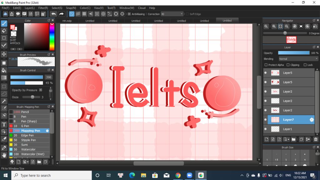Open Mapping Pen brush settings gear
Viewport: 320px width, 180px height.
point(47,131)
